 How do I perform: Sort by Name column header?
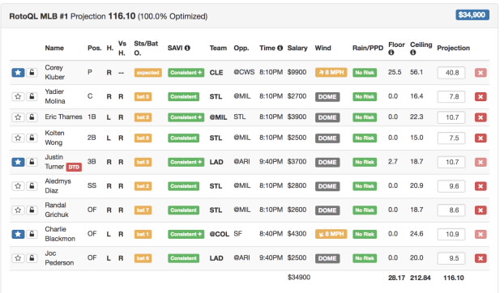tap(54, 48)
